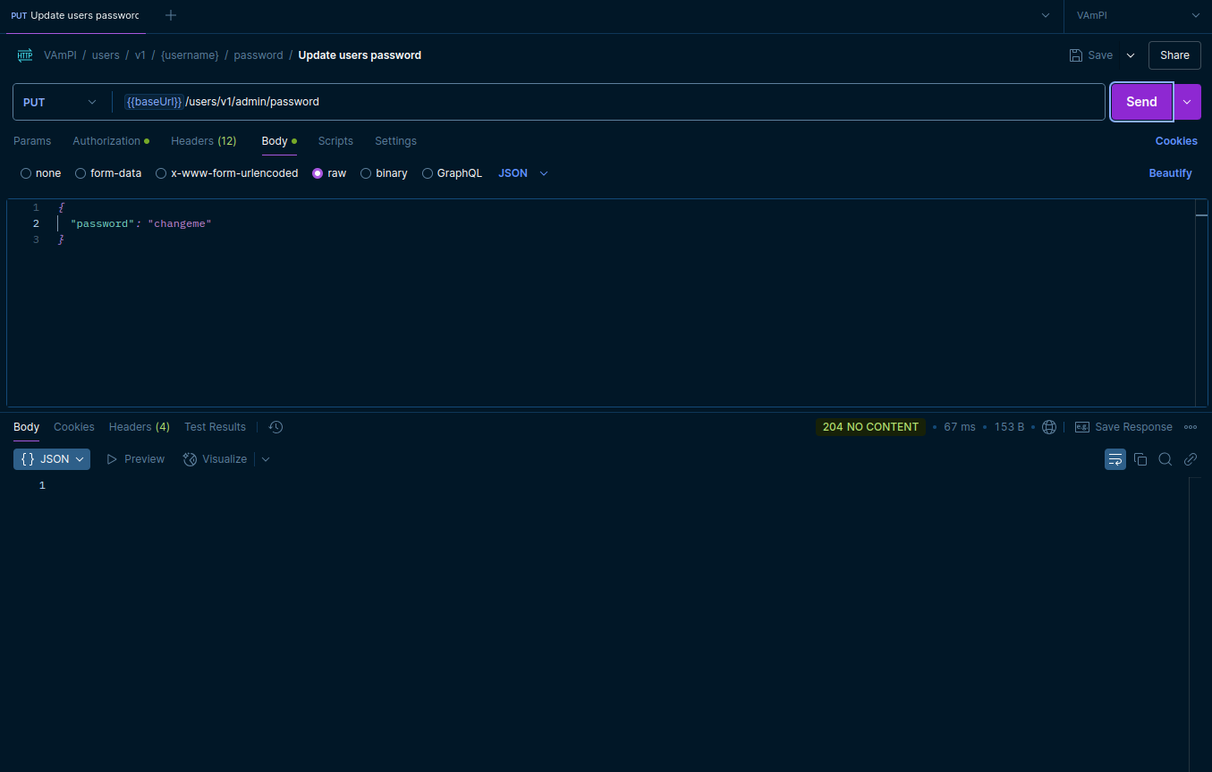Search the response with magnifier icon
Image resolution: width=1212 pixels, height=772 pixels.
[x=1165, y=459]
